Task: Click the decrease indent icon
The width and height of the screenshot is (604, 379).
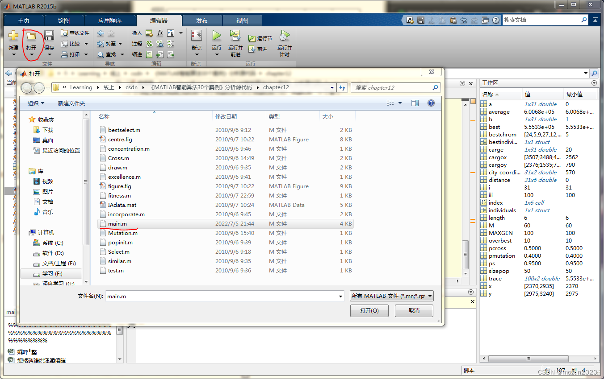Action: coord(171,54)
